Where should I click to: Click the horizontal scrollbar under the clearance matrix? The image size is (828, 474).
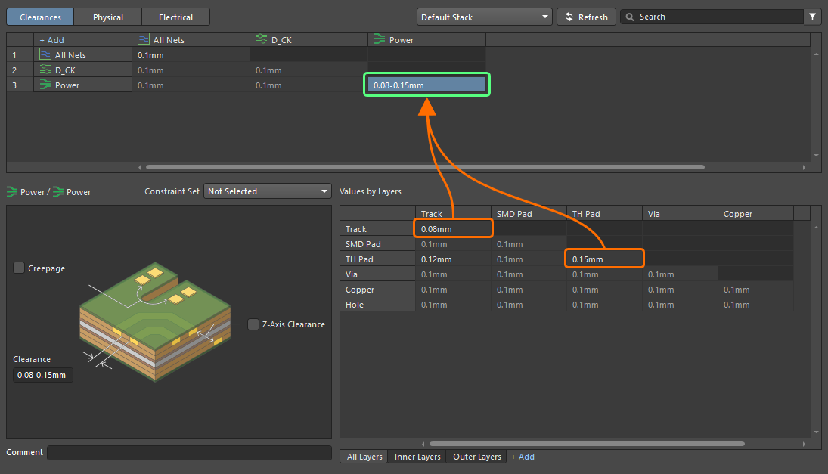[424, 166]
